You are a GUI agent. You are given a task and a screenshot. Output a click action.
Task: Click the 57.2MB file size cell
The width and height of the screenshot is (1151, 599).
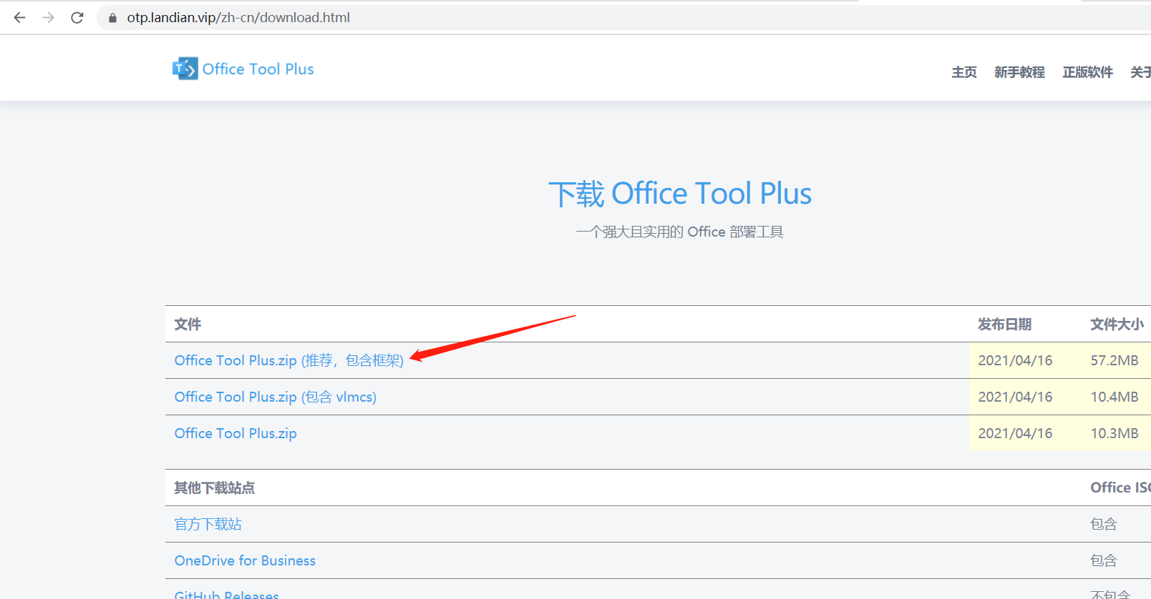[x=1114, y=360]
